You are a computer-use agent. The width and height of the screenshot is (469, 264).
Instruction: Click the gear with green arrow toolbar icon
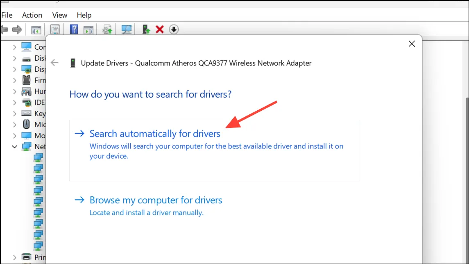tap(107, 30)
